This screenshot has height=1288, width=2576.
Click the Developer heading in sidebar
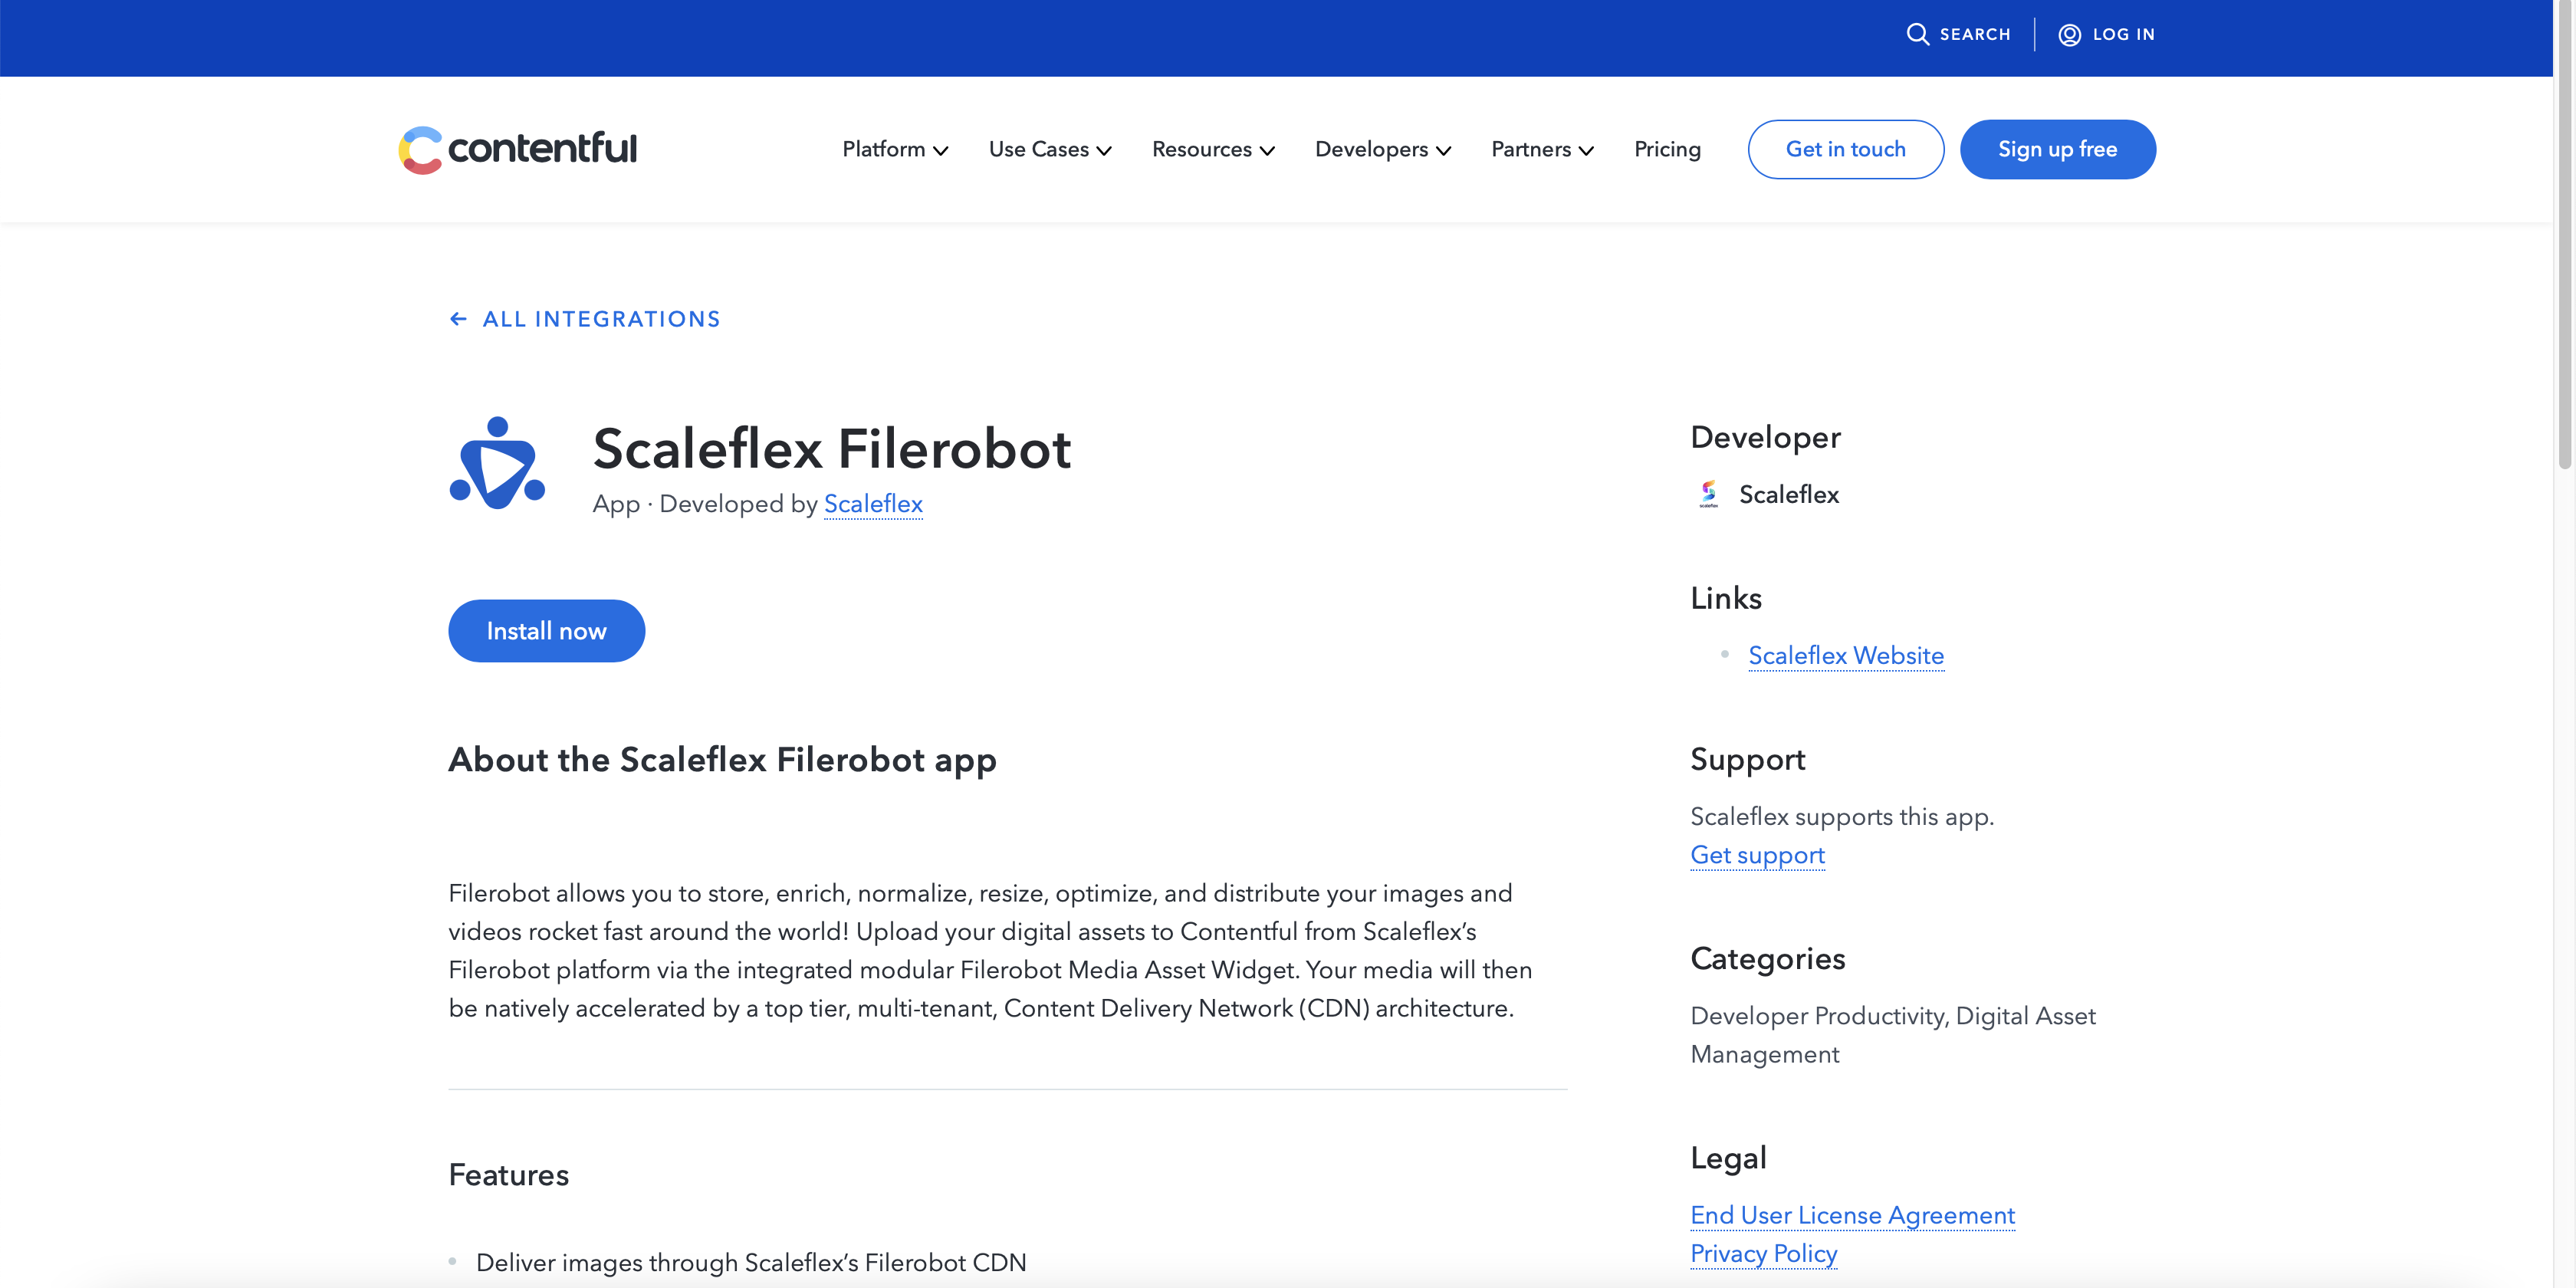tap(1765, 438)
